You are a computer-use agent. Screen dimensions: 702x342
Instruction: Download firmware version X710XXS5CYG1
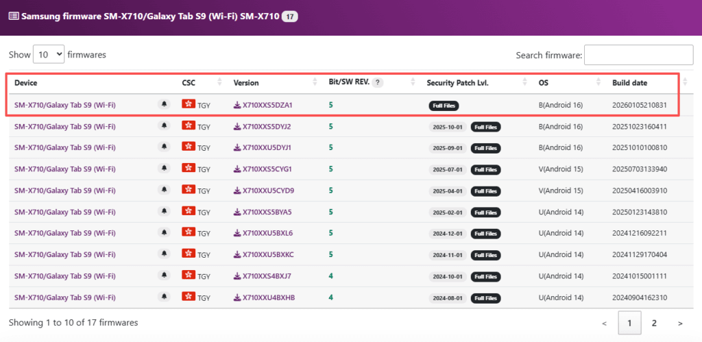[x=263, y=169]
